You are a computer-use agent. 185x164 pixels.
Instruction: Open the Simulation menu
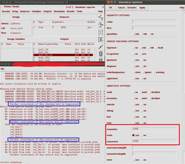(59, 12)
